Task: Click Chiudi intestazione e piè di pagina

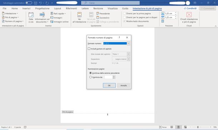Action: 189,17
